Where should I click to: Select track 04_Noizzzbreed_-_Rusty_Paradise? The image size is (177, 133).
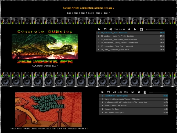coord(130,43)
